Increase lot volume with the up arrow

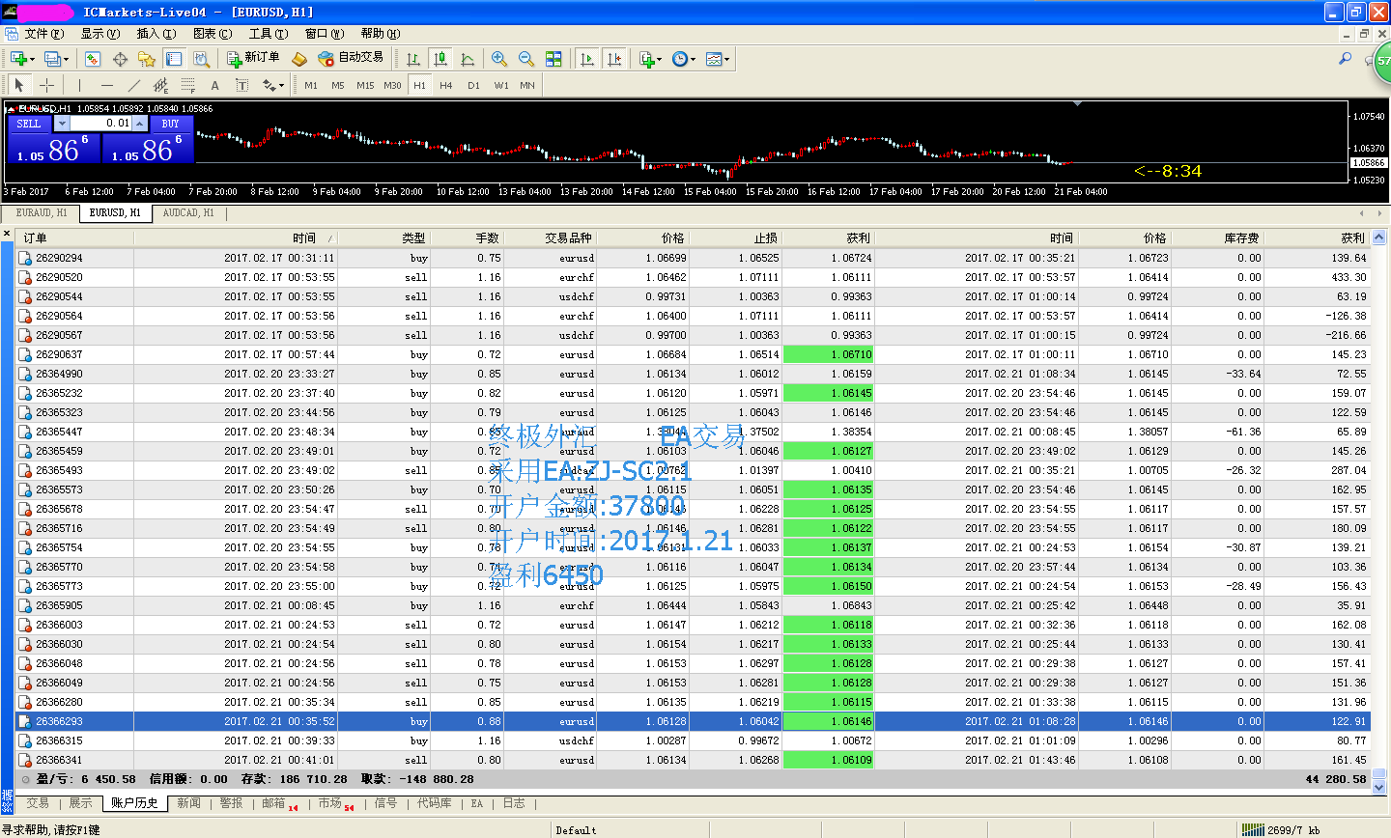tap(139, 124)
